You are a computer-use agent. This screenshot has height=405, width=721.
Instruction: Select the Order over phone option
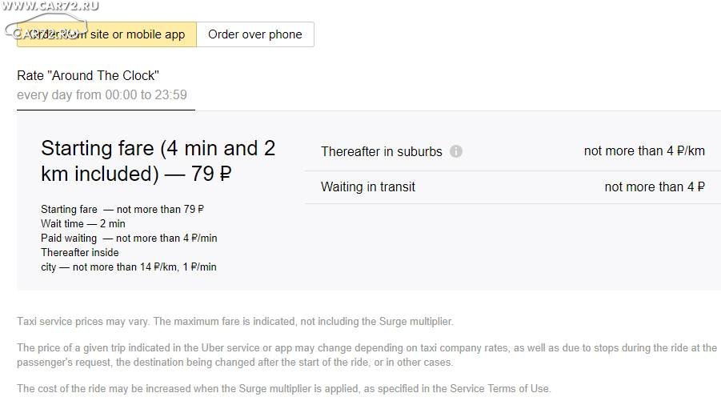point(255,34)
